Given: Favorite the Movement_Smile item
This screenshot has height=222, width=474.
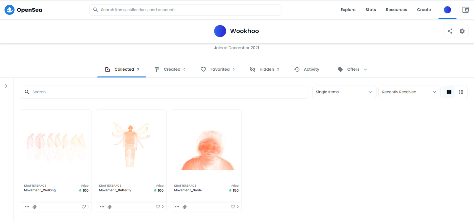Looking at the screenshot, I should tap(233, 207).
